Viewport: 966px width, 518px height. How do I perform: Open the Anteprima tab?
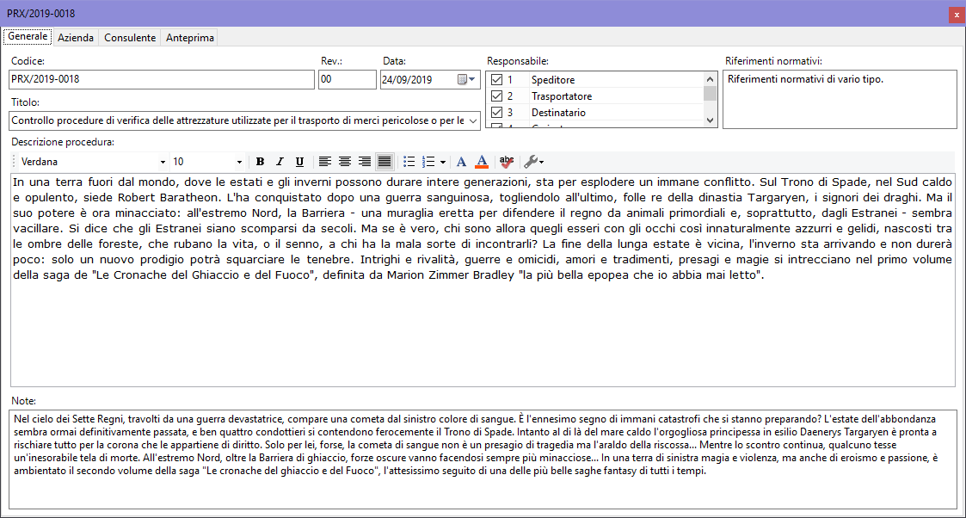click(x=189, y=38)
